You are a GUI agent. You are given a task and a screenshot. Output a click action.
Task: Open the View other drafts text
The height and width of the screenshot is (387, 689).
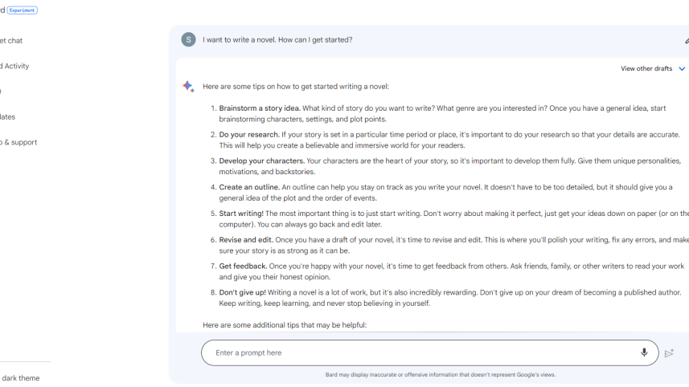point(646,69)
